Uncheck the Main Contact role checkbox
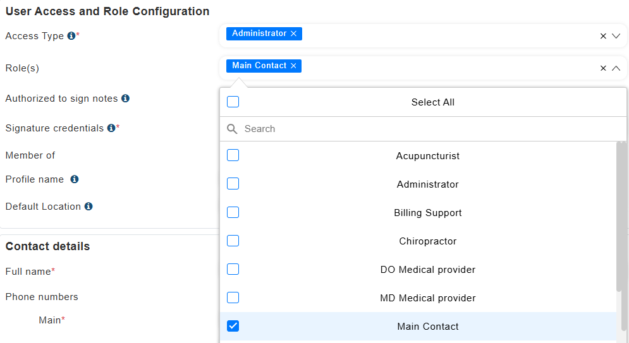This screenshot has height=343, width=629. tap(233, 327)
